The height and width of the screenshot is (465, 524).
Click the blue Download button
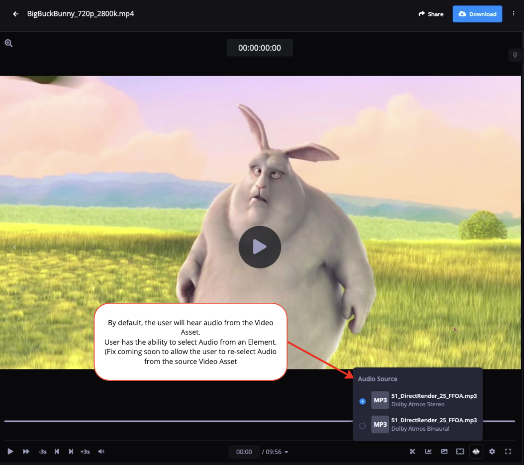tap(477, 14)
